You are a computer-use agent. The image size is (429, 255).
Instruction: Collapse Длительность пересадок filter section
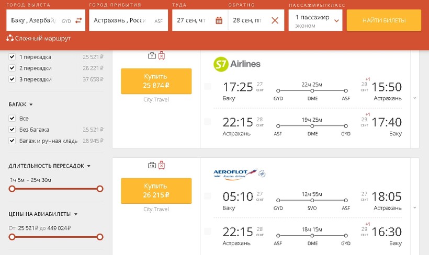[x=88, y=166]
